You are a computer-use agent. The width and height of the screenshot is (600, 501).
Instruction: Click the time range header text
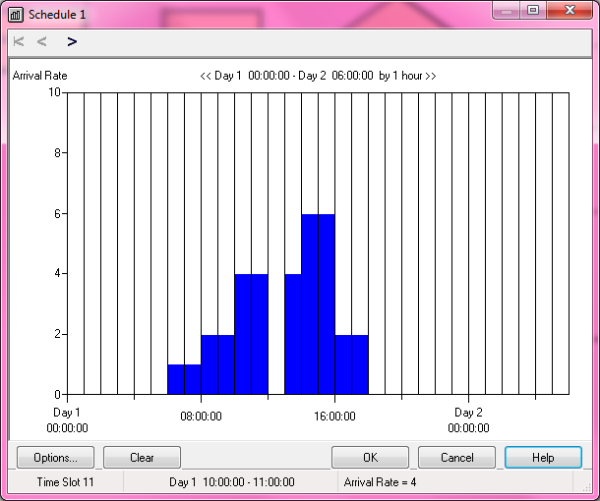[318, 76]
